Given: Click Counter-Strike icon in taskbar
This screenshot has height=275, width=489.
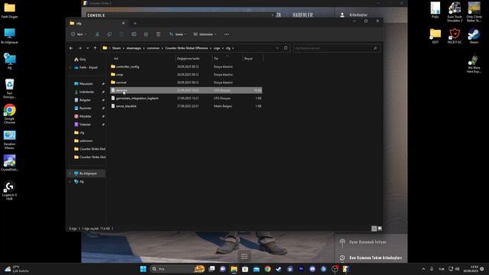Looking at the screenshot, I should (x=345, y=269).
